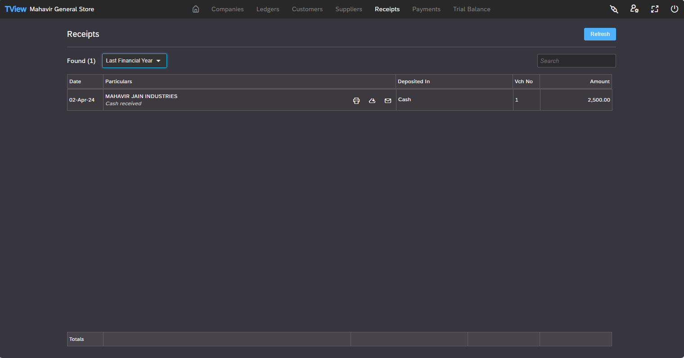
Task: Download the Mahavir Jain Industries receipt
Action: (372, 101)
